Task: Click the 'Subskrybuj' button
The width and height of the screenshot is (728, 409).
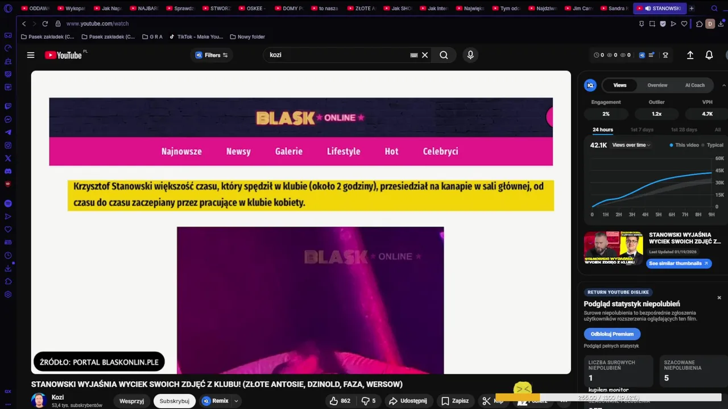Action: 174,401
